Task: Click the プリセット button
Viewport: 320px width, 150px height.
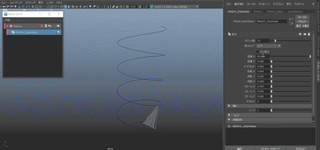Action: [302, 22]
